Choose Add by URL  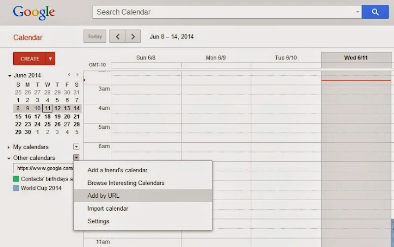point(143,196)
